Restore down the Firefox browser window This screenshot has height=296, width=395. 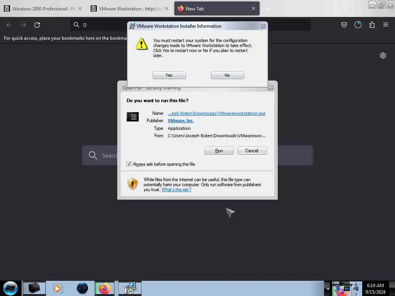[x=381, y=5]
